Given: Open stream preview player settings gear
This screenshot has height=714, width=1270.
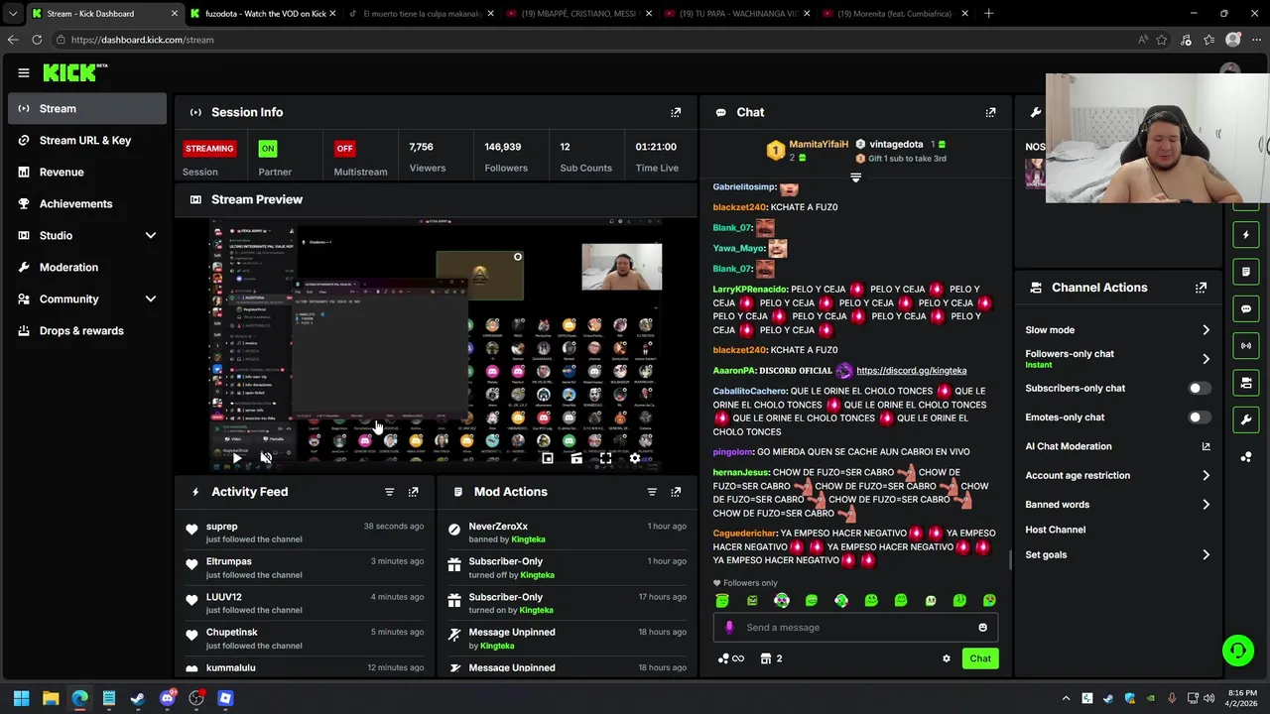Looking at the screenshot, I should coord(635,458).
